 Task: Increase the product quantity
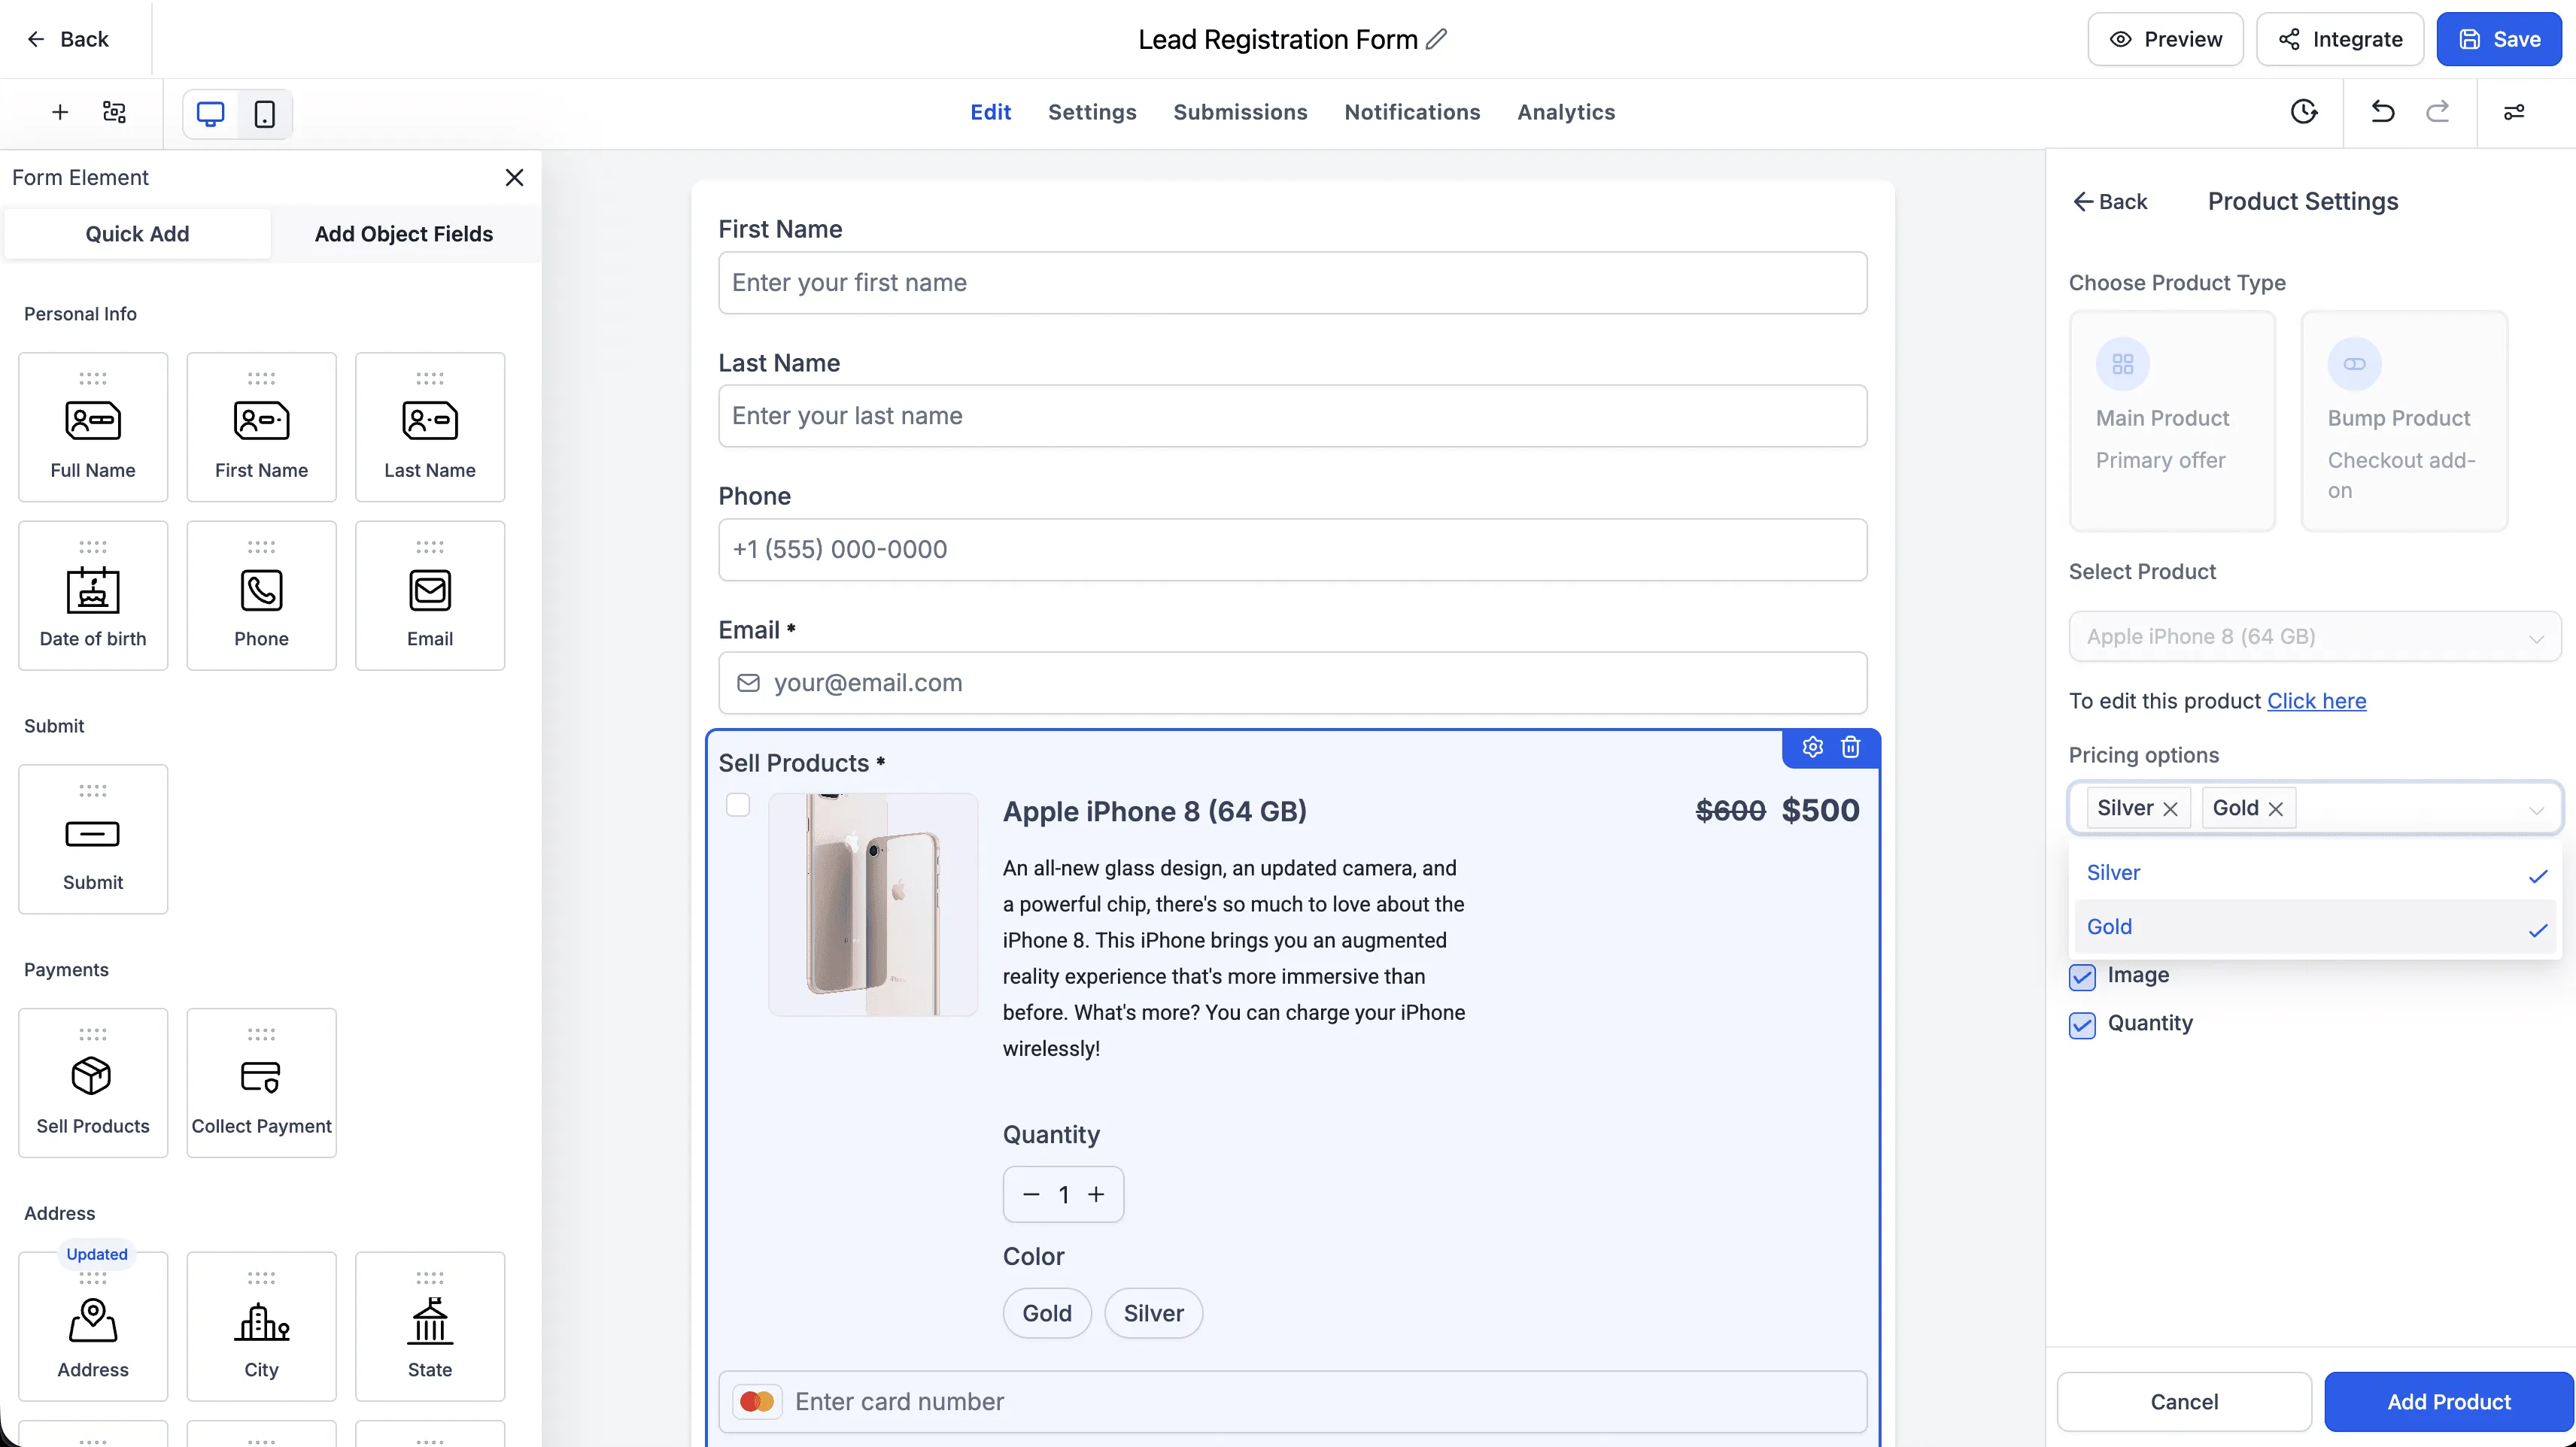(x=1096, y=1194)
